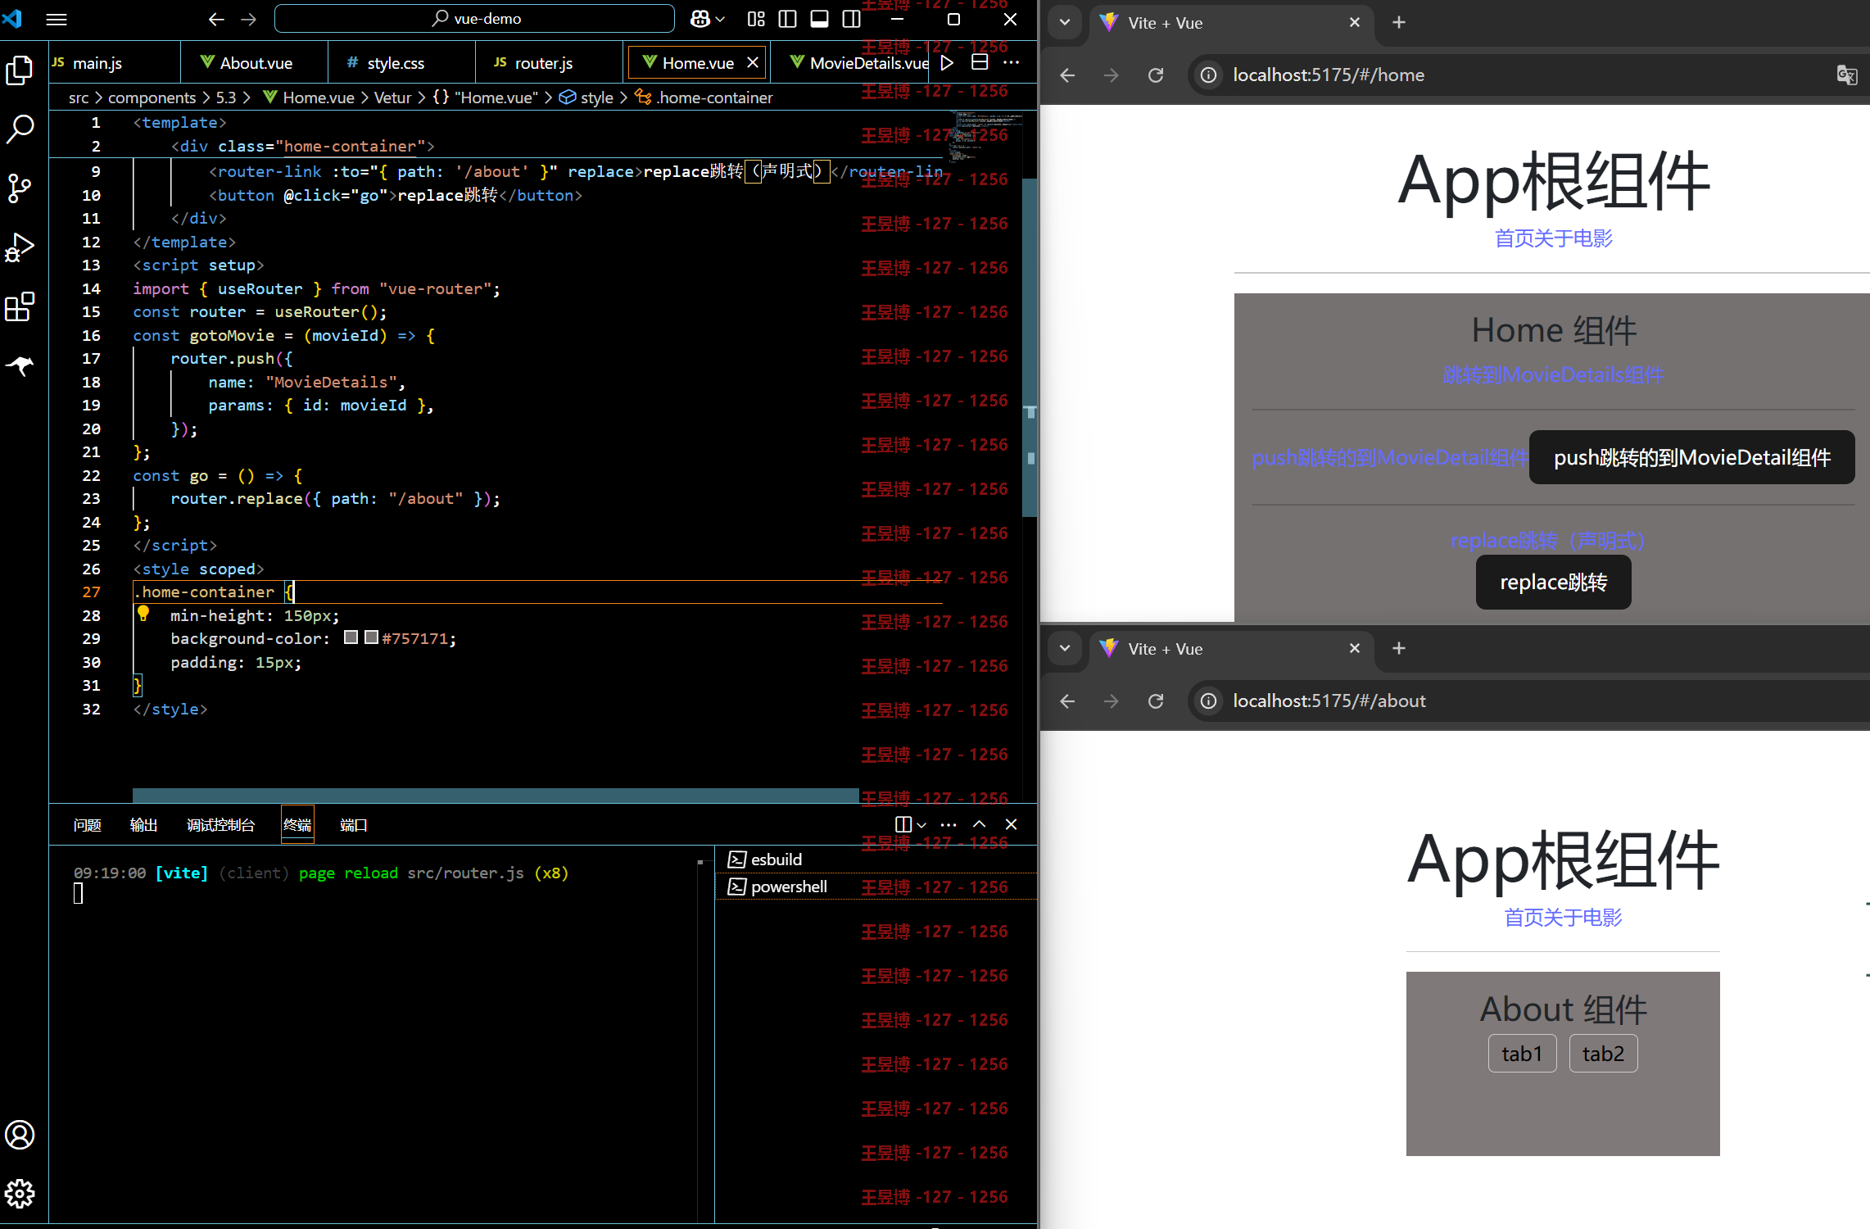Select .home-container in the breadcrumb
Screen dimensions: 1870x1229
[704, 98]
